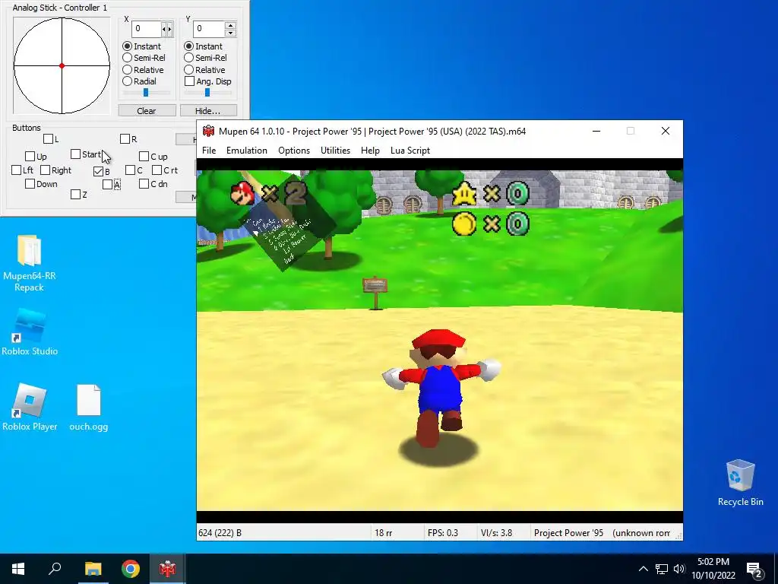Open the Emulation menu
Image resolution: width=778 pixels, height=584 pixels.
point(247,151)
